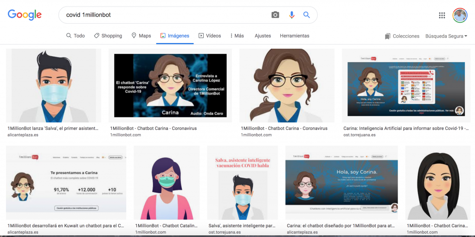This screenshot has width=475, height=237.
Task: Open the Ajustes menu
Action: [263, 36]
